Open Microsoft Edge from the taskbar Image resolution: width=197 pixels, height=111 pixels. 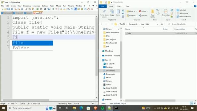tap(81, 108)
